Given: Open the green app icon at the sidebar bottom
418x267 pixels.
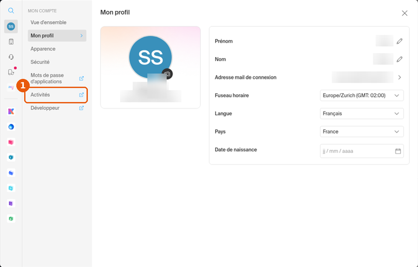Looking at the screenshot, I should tap(11, 219).
